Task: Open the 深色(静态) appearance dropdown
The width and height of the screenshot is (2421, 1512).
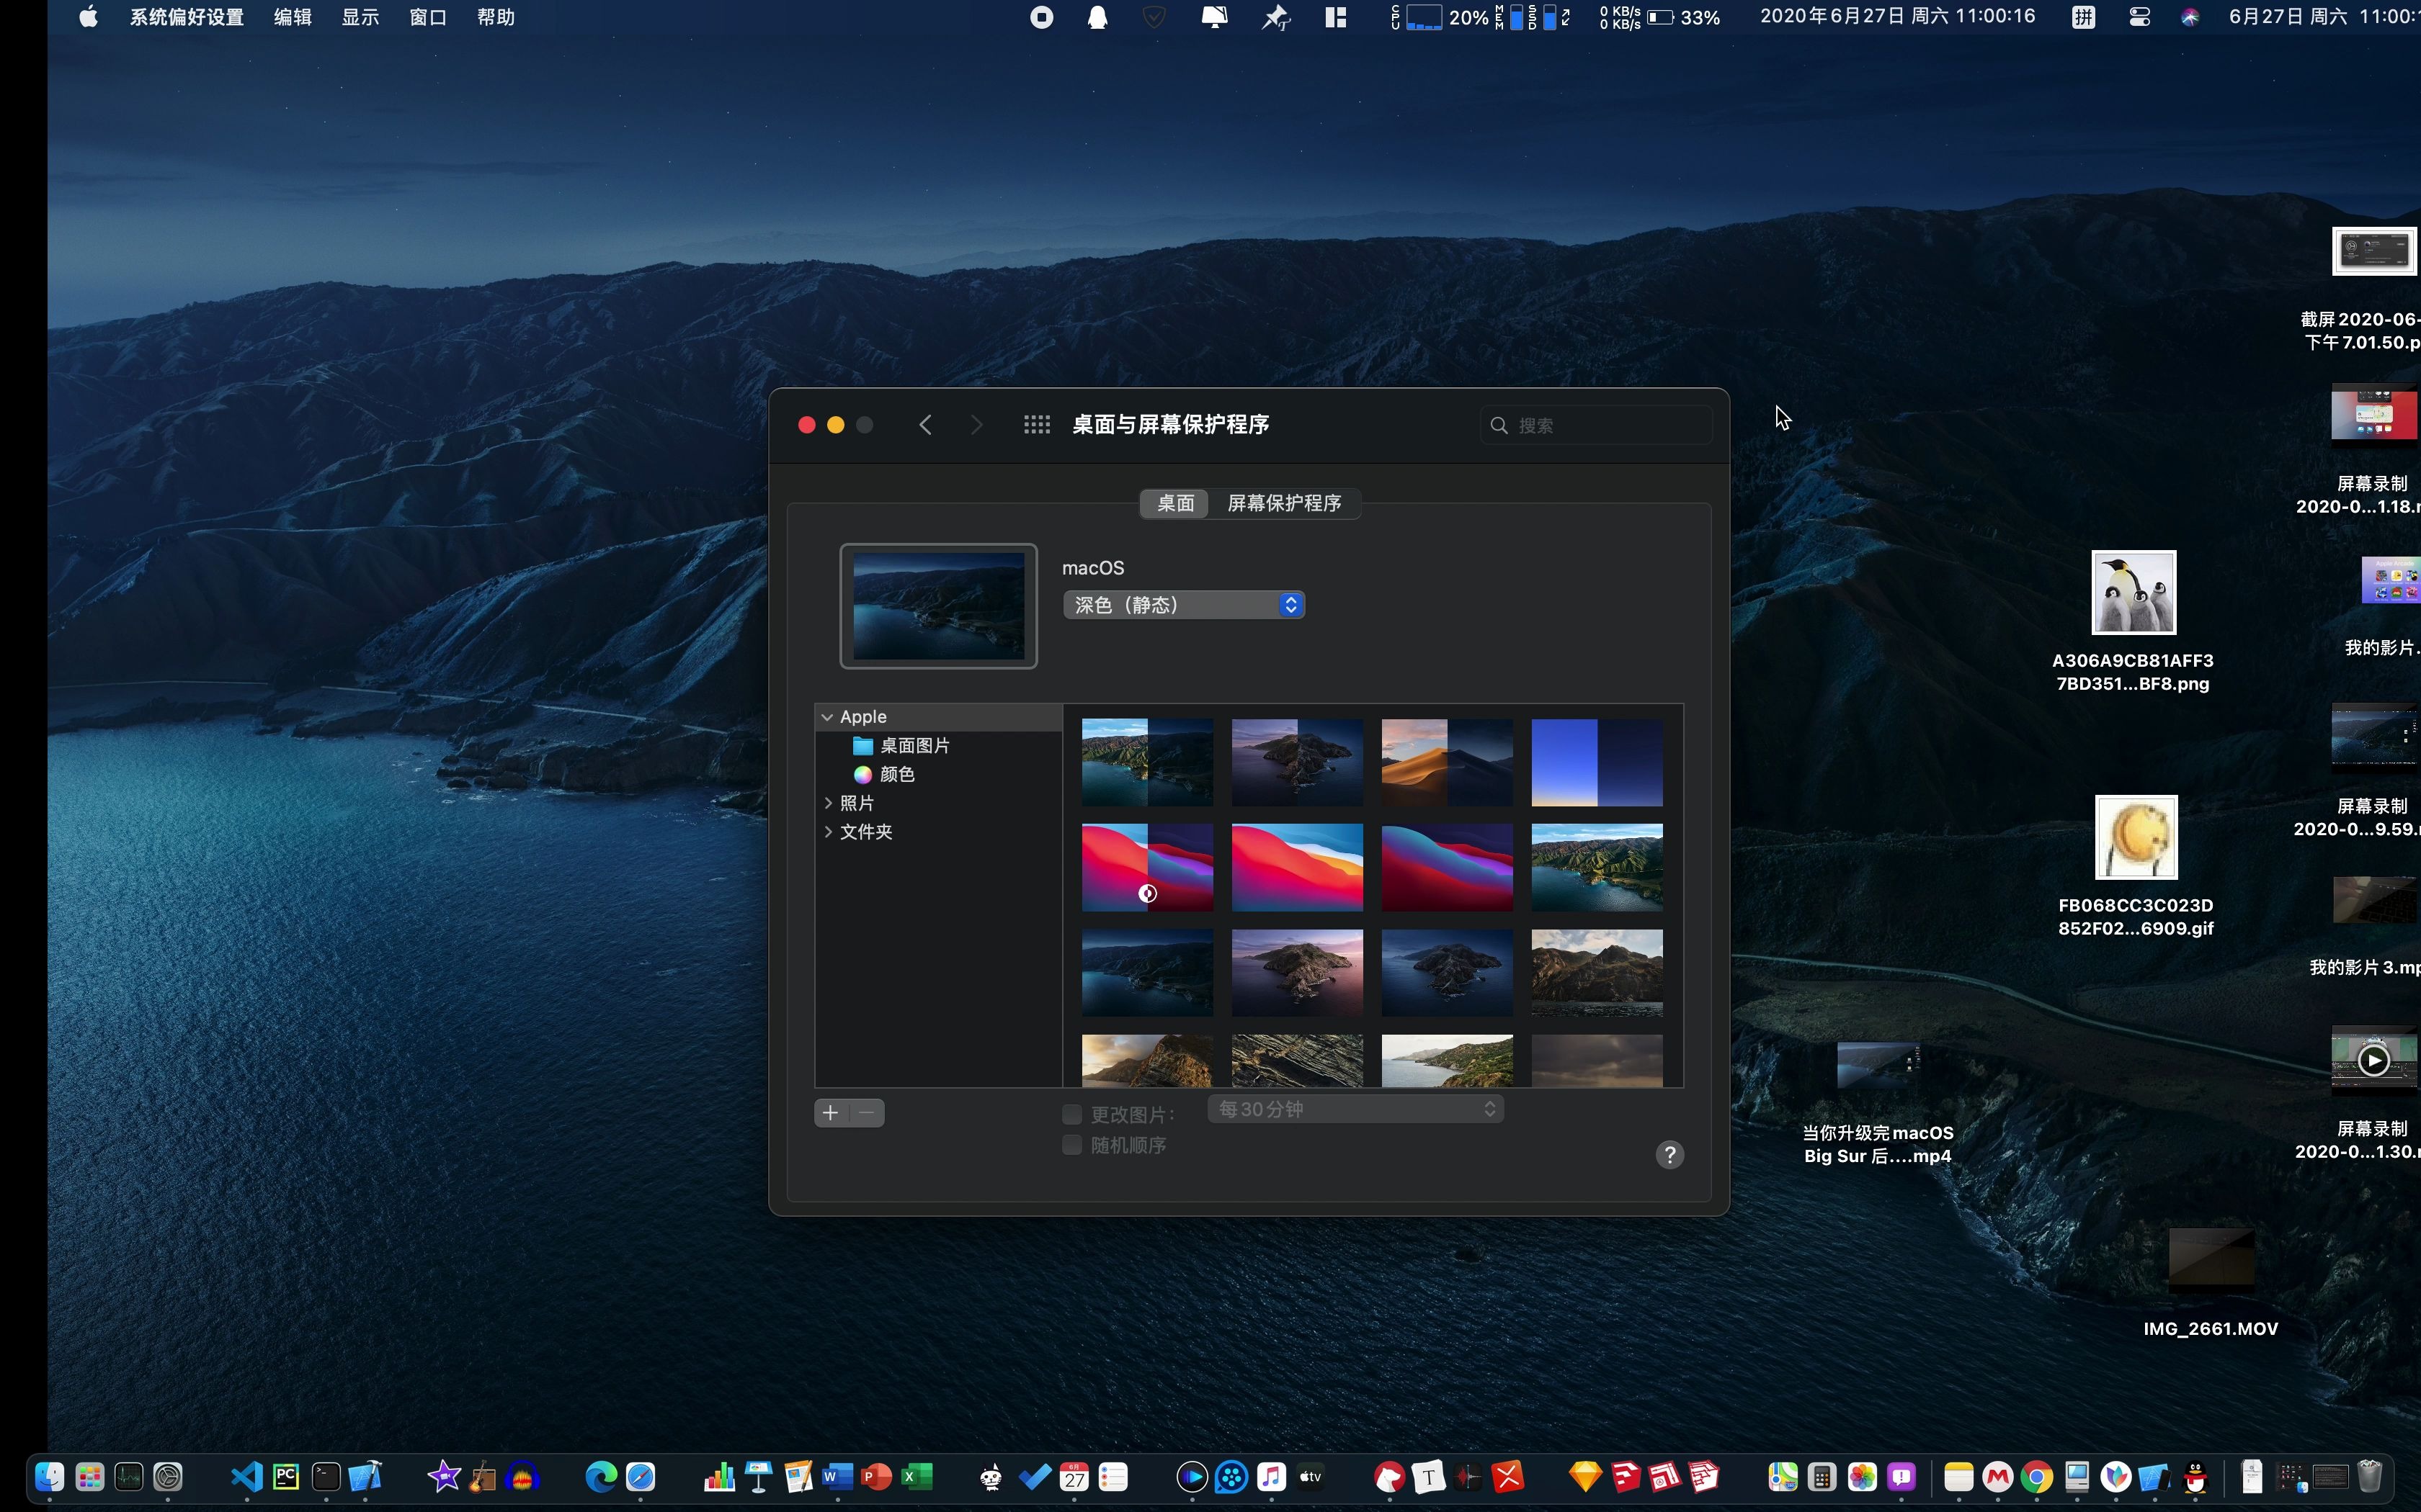Action: pos(1184,605)
